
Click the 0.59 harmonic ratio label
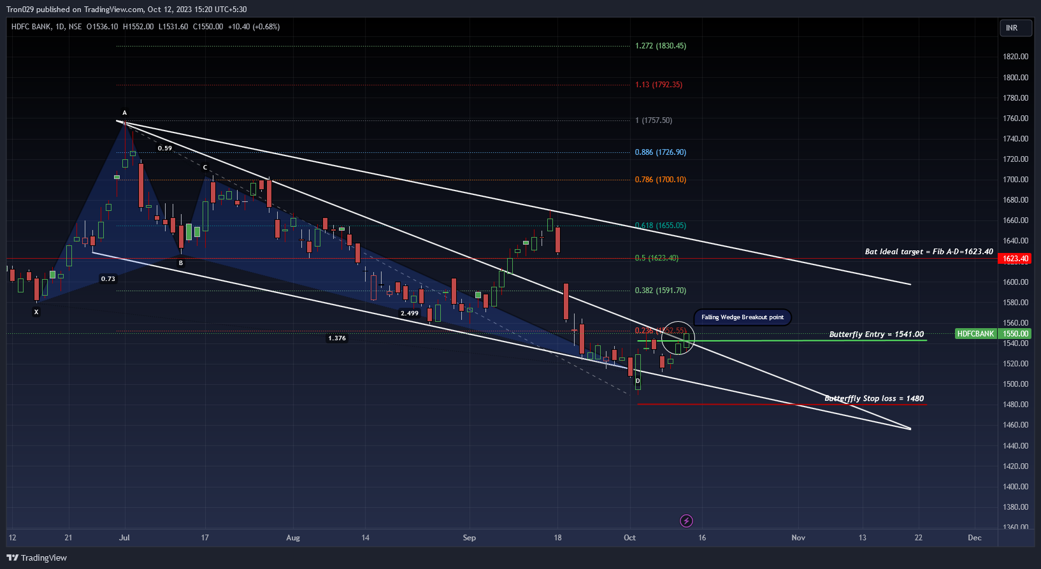165,148
